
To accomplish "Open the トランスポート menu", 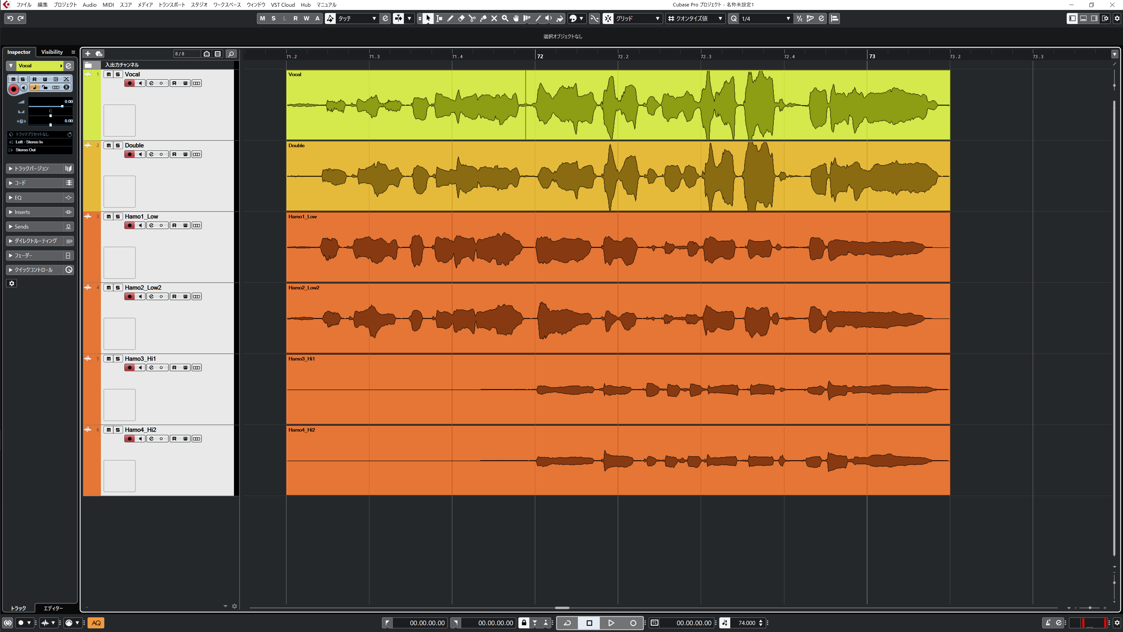I will click(172, 5).
